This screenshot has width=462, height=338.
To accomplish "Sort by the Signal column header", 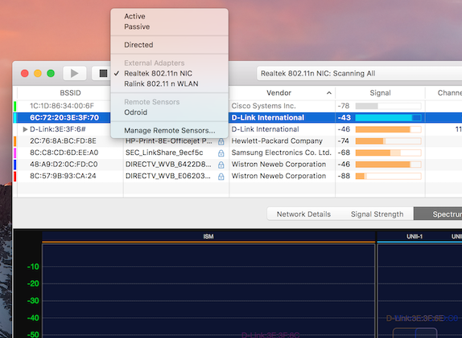I will 380,93.
